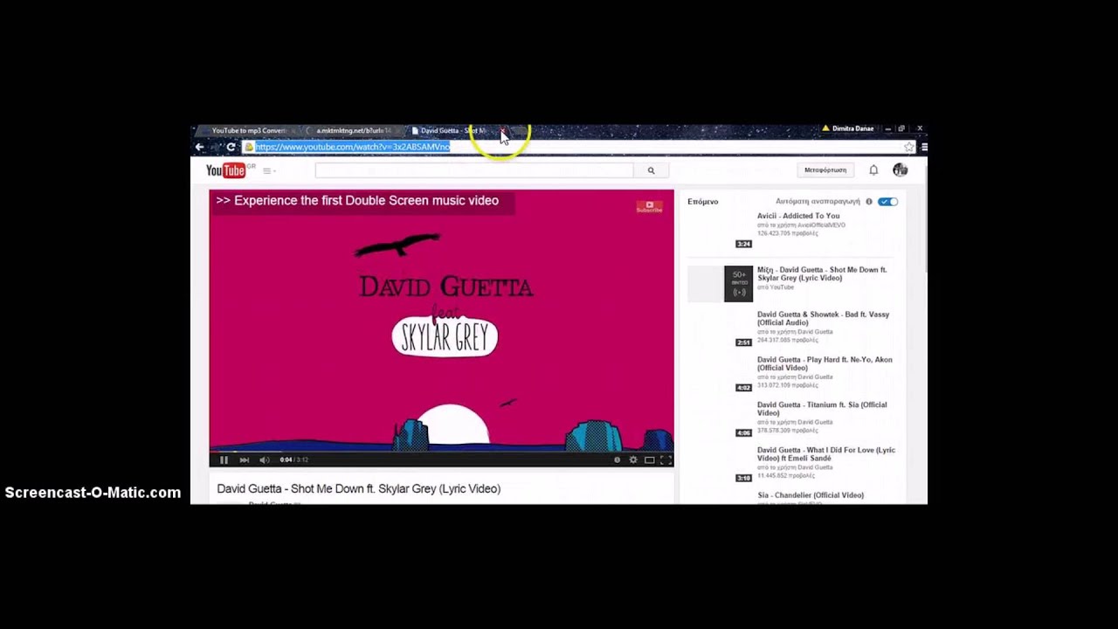Screen dimensions: 1118x629
Task: Open Sia - Chandelier suggested video
Action: (811, 495)
